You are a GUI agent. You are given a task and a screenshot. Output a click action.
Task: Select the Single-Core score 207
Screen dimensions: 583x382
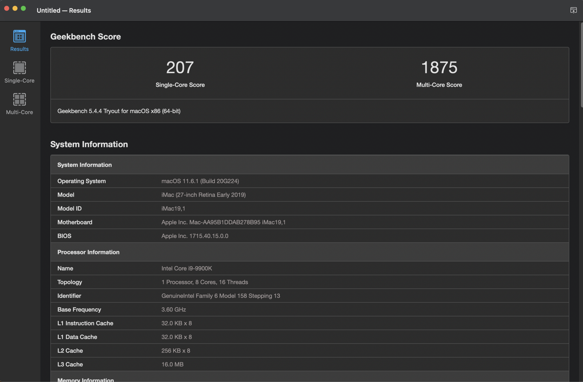(x=180, y=67)
